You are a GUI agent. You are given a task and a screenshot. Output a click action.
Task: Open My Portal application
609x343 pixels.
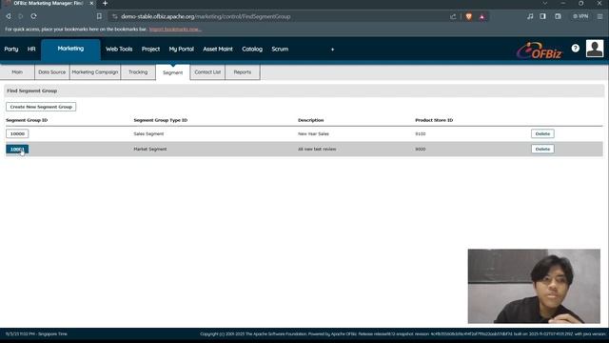[181, 49]
